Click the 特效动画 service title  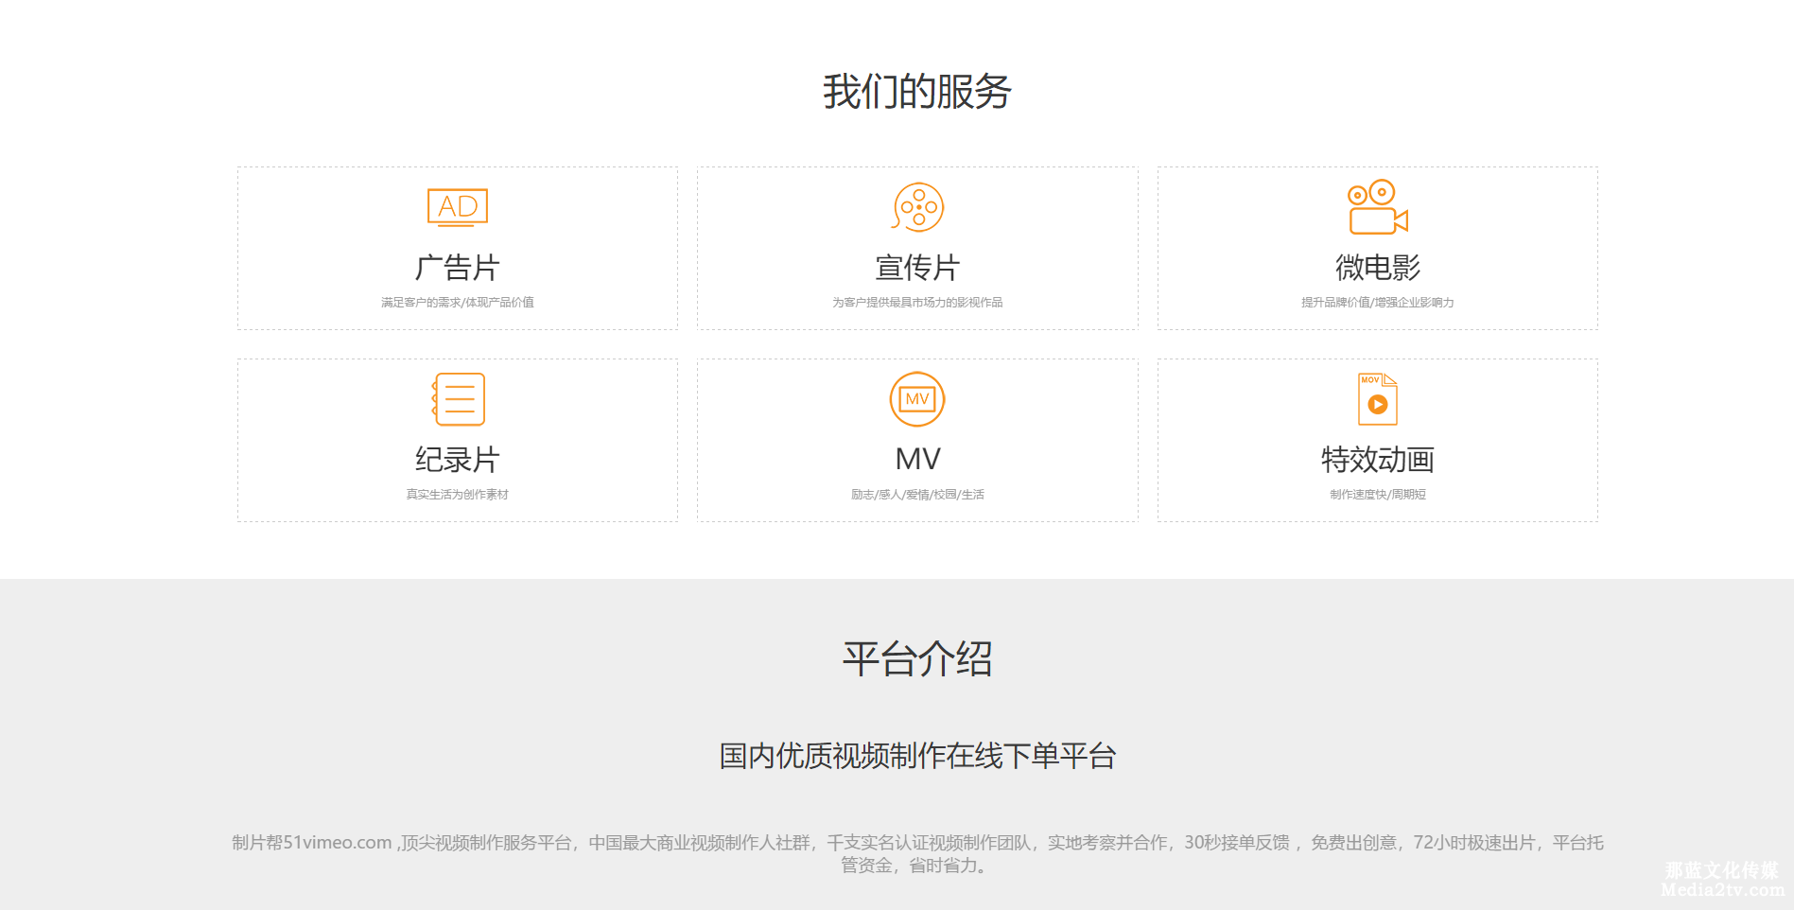1376,460
